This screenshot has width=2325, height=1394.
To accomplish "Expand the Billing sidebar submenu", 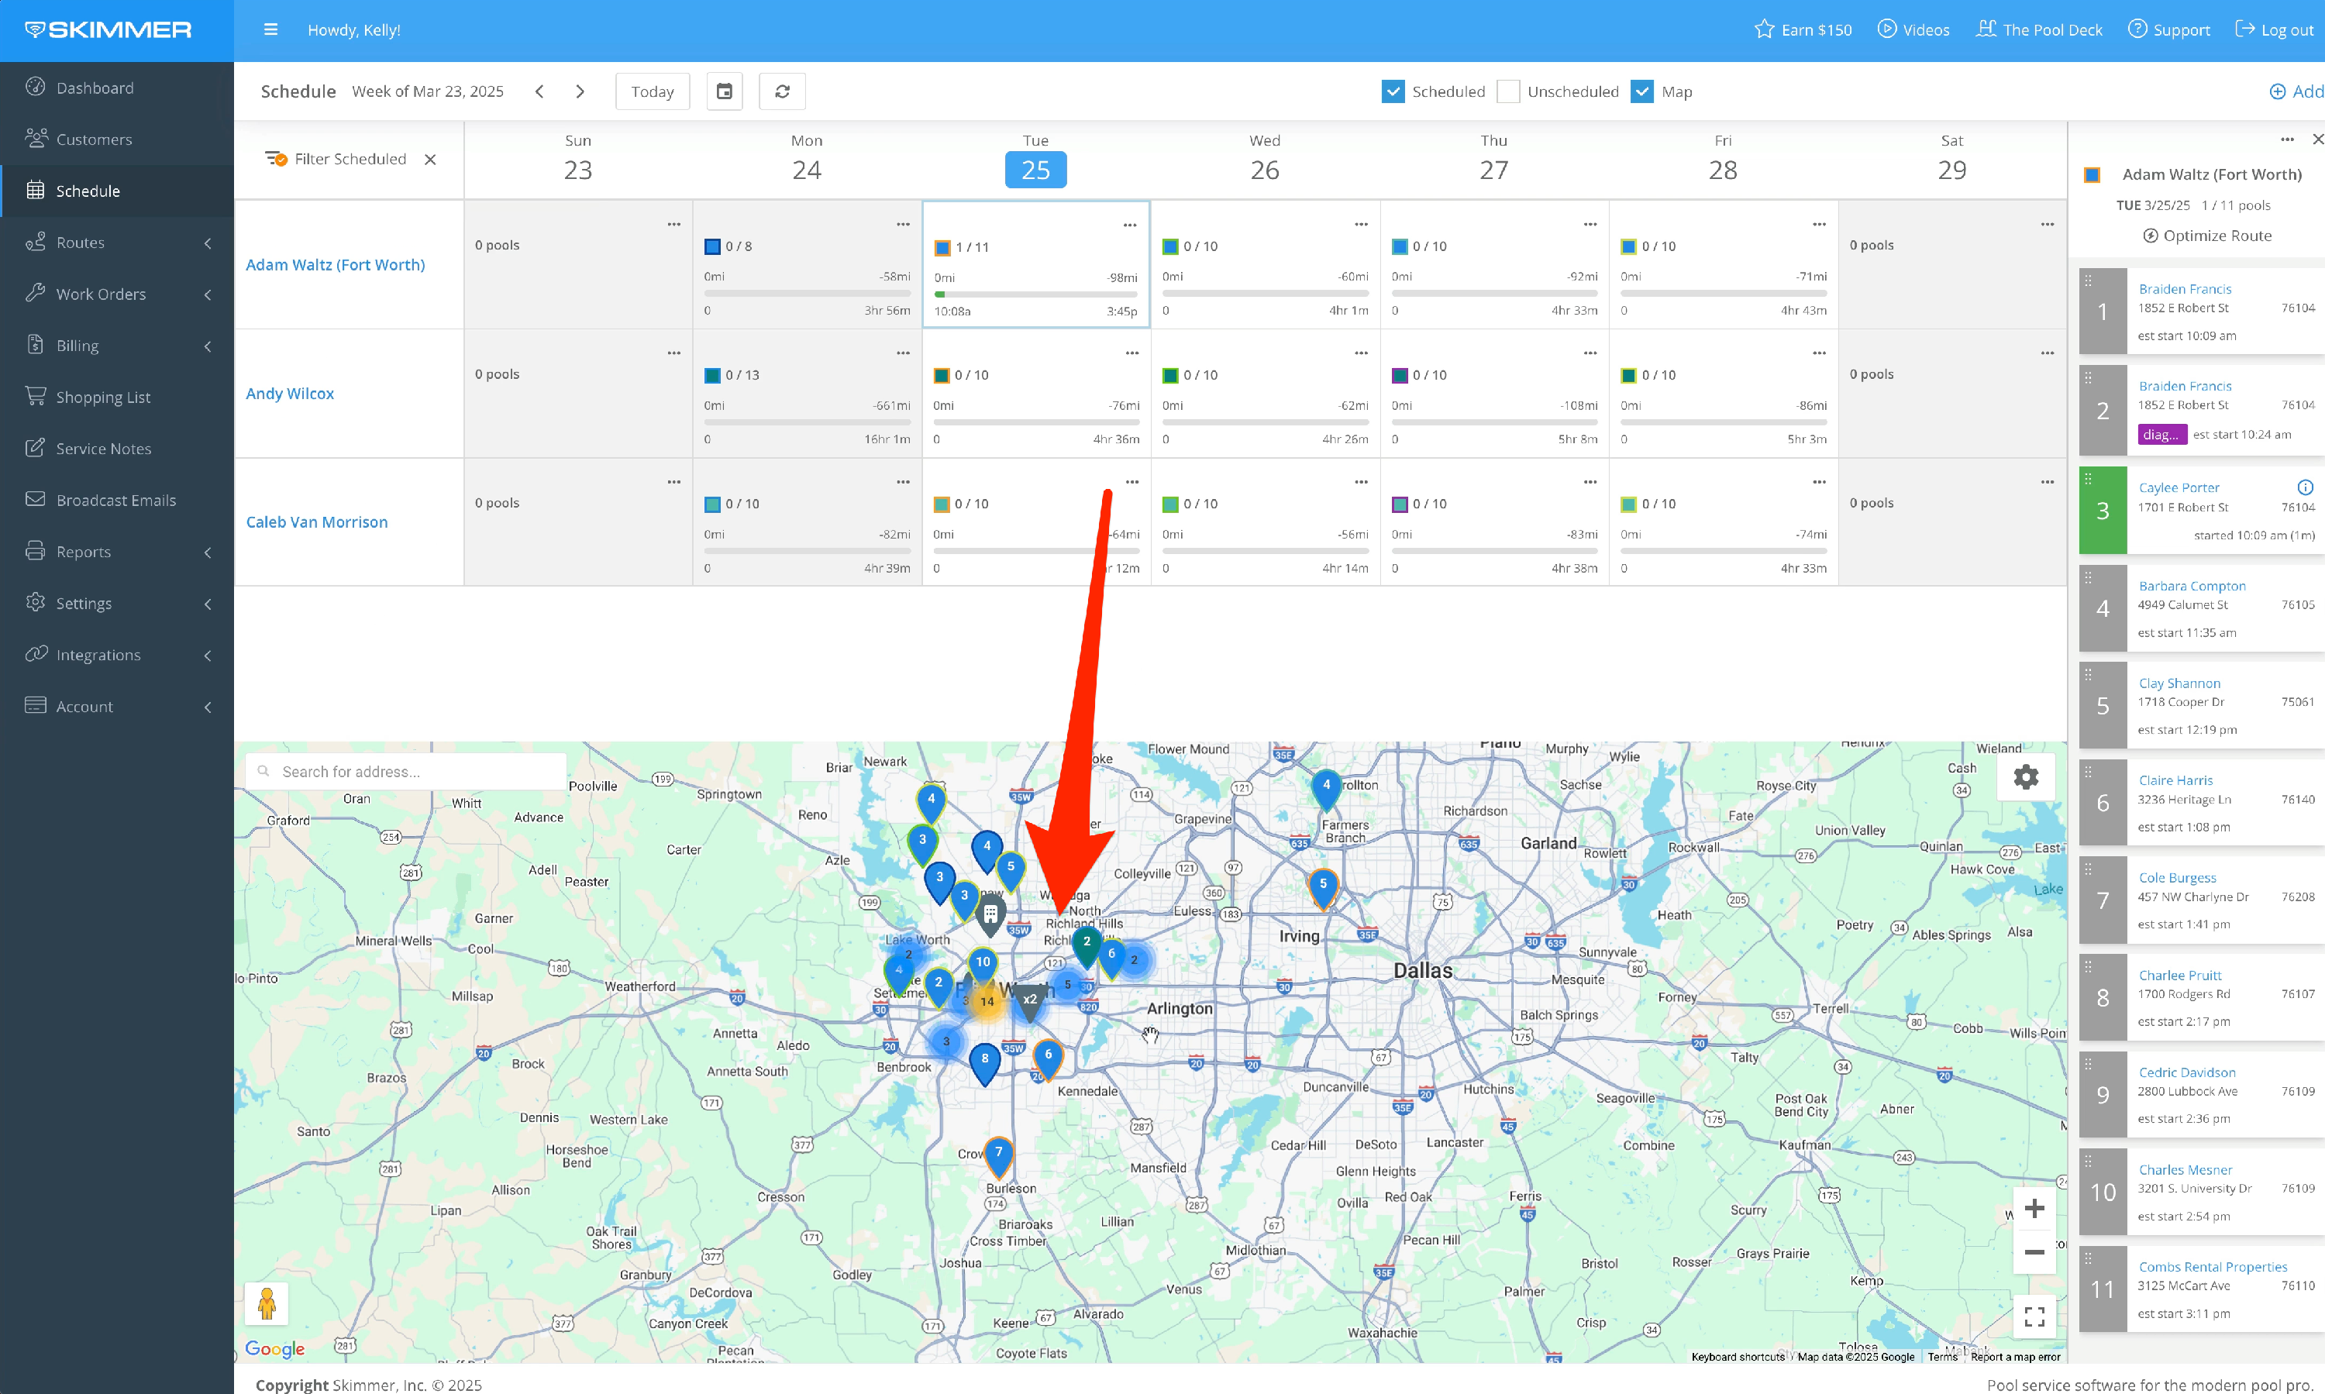I will click(x=116, y=346).
